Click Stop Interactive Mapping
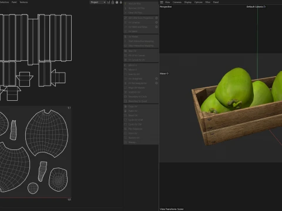The height and width of the screenshot is (211, 282). tap(141, 46)
